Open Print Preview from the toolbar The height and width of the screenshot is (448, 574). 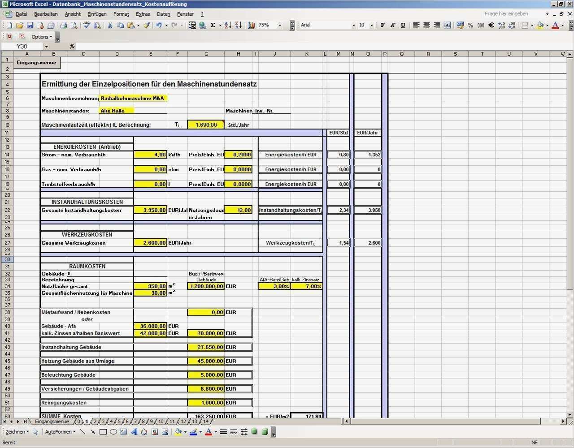click(74, 26)
